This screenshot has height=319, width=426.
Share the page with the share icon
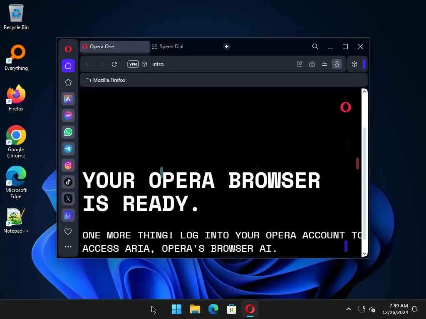tap(300, 64)
